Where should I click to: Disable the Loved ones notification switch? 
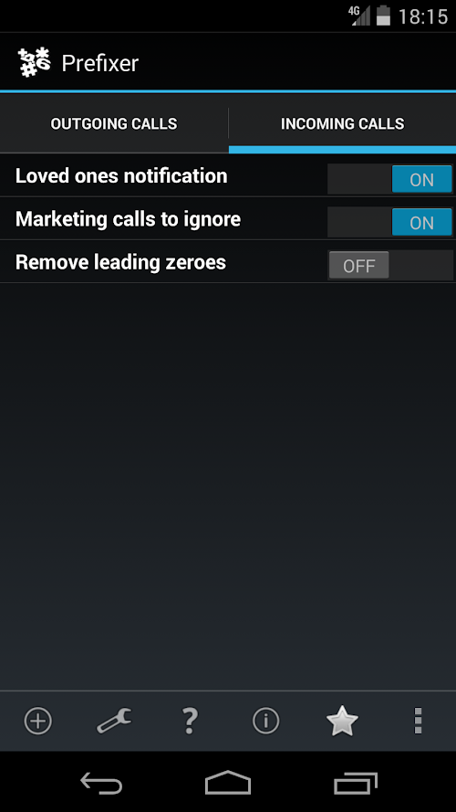click(x=390, y=179)
